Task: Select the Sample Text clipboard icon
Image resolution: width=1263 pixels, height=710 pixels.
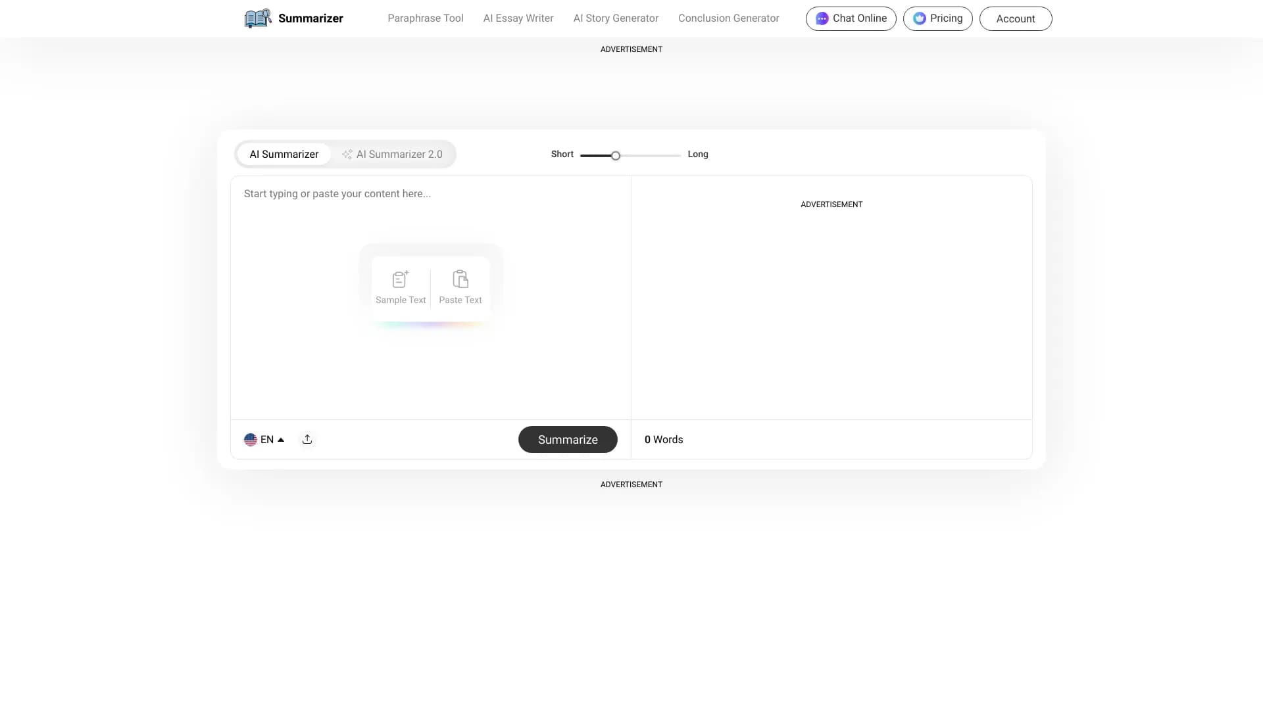Action: click(400, 279)
